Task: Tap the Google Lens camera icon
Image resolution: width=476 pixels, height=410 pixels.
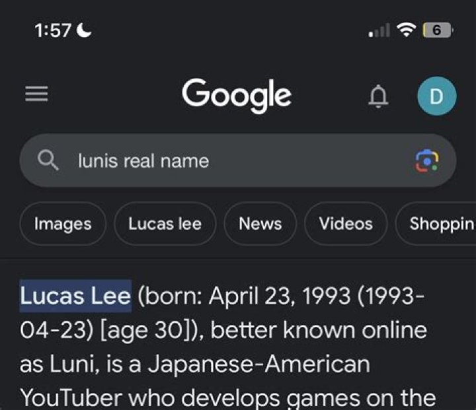Action: click(x=426, y=160)
